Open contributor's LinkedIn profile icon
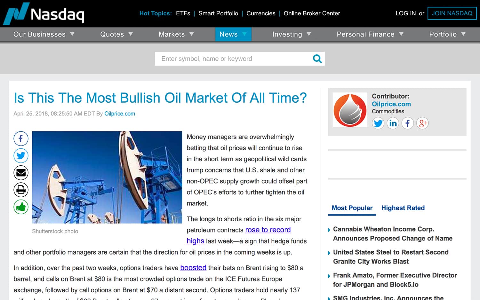The width and height of the screenshot is (480, 300). (393, 123)
